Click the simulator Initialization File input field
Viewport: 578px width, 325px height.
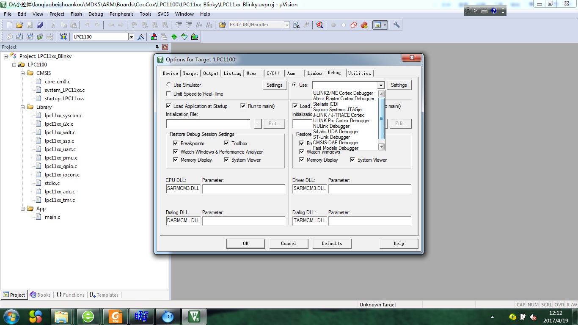pos(209,124)
